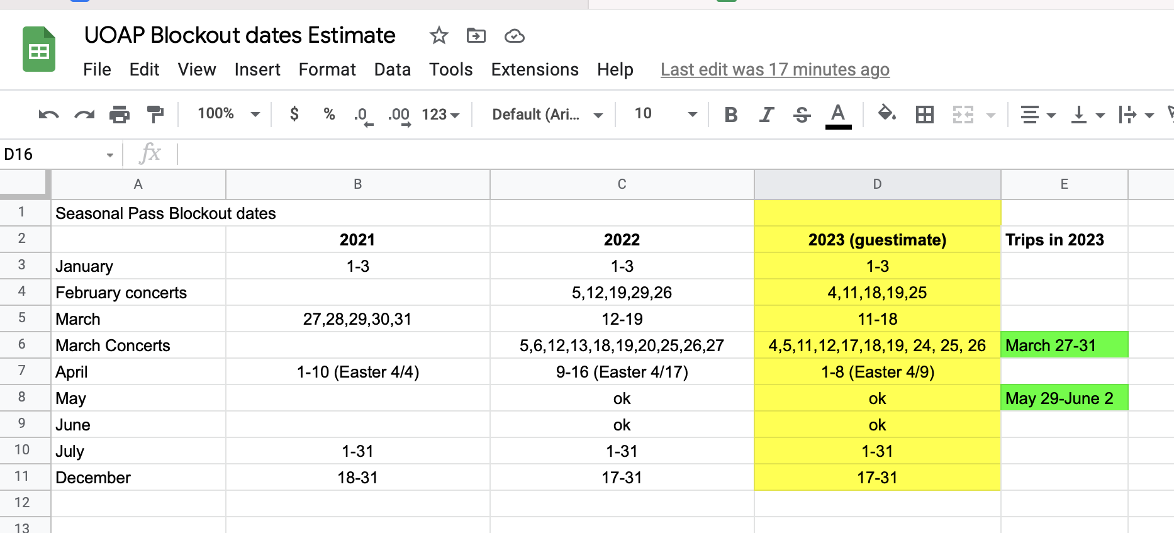
Task: Toggle strikethrough formatting
Action: (x=802, y=115)
